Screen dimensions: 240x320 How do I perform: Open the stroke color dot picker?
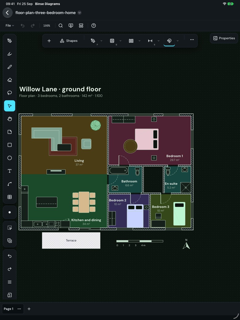pos(10,212)
